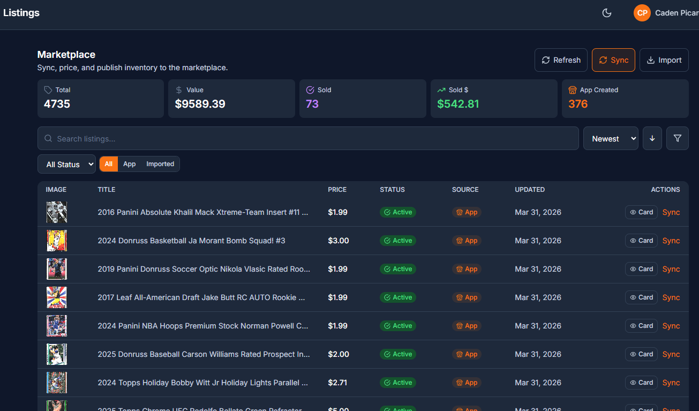The width and height of the screenshot is (699, 411).
Task: Click the tag icon on the Total stat card
Action: click(48, 89)
